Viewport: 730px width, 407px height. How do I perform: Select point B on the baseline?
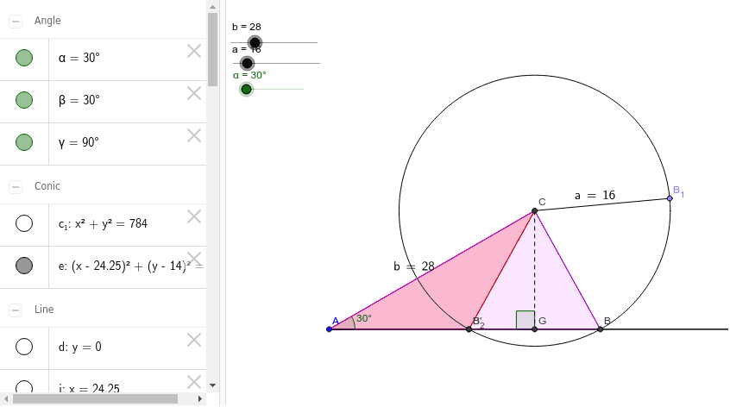[x=600, y=329]
